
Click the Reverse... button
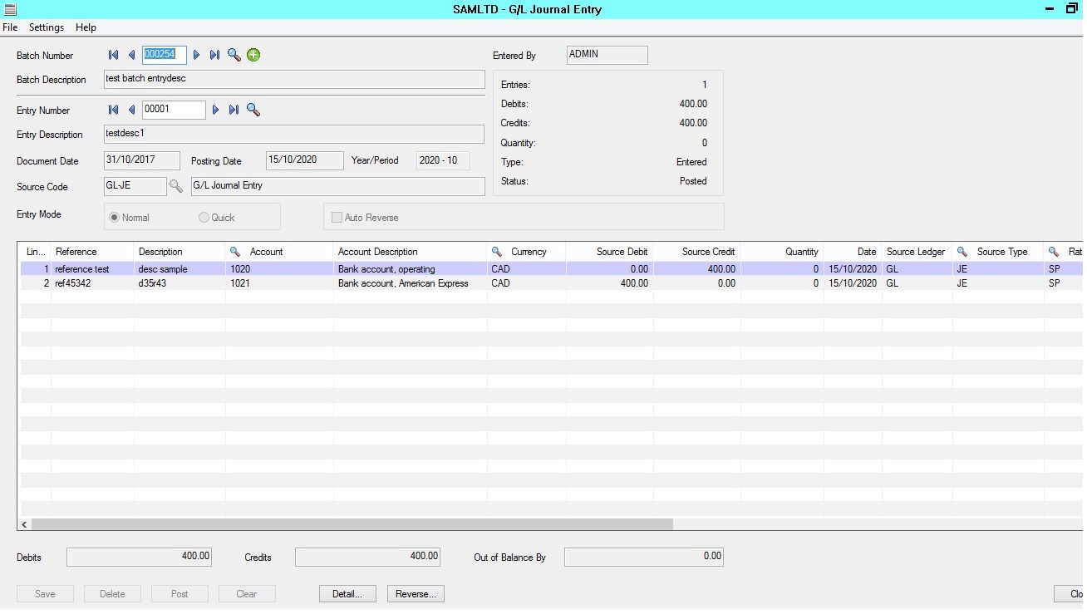[x=416, y=594]
